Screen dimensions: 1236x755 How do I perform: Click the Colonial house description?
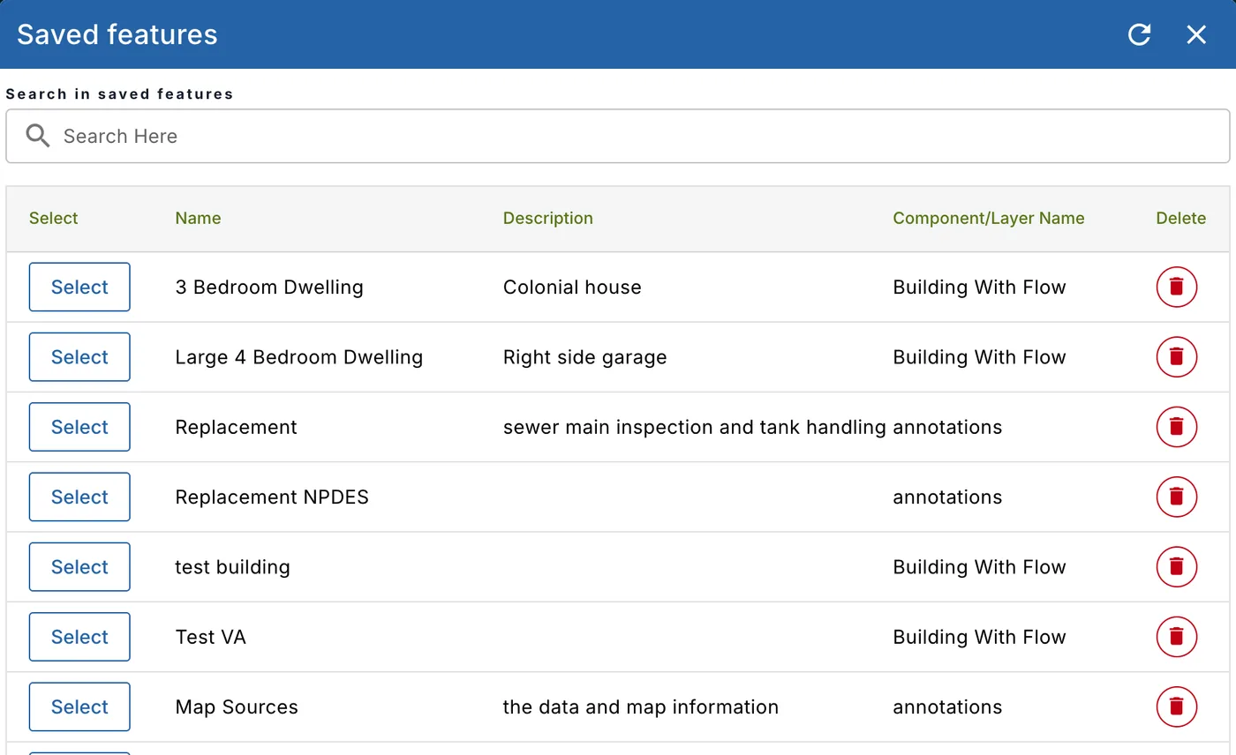(572, 287)
